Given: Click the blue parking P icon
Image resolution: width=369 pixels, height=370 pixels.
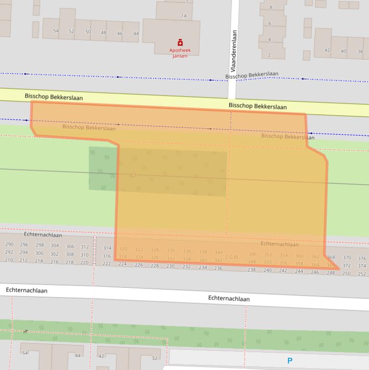Looking at the screenshot, I should tap(289, 360).
